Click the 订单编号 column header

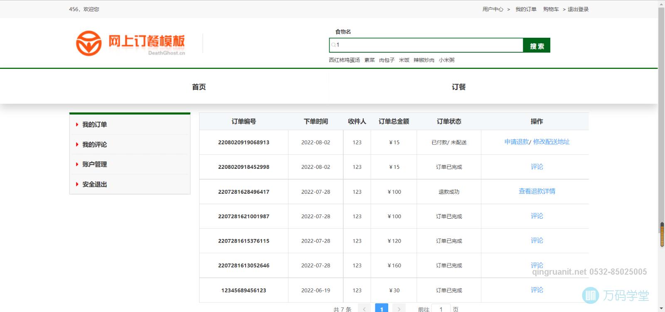coord(244,121)
